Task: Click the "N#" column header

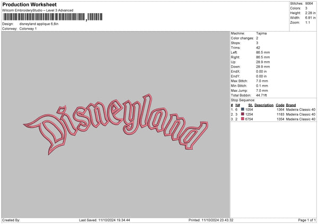Action: pos(237,105)
